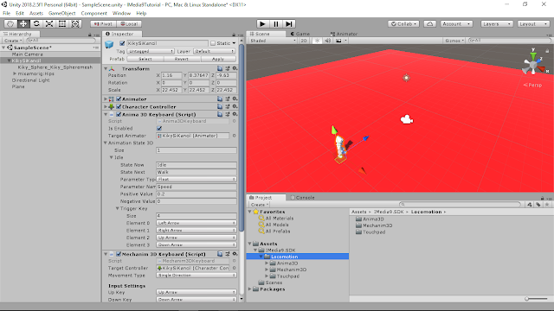Open the Component menu
This screenshot has width=554, height=311.
pyautogui.click(x=94, y=13)
